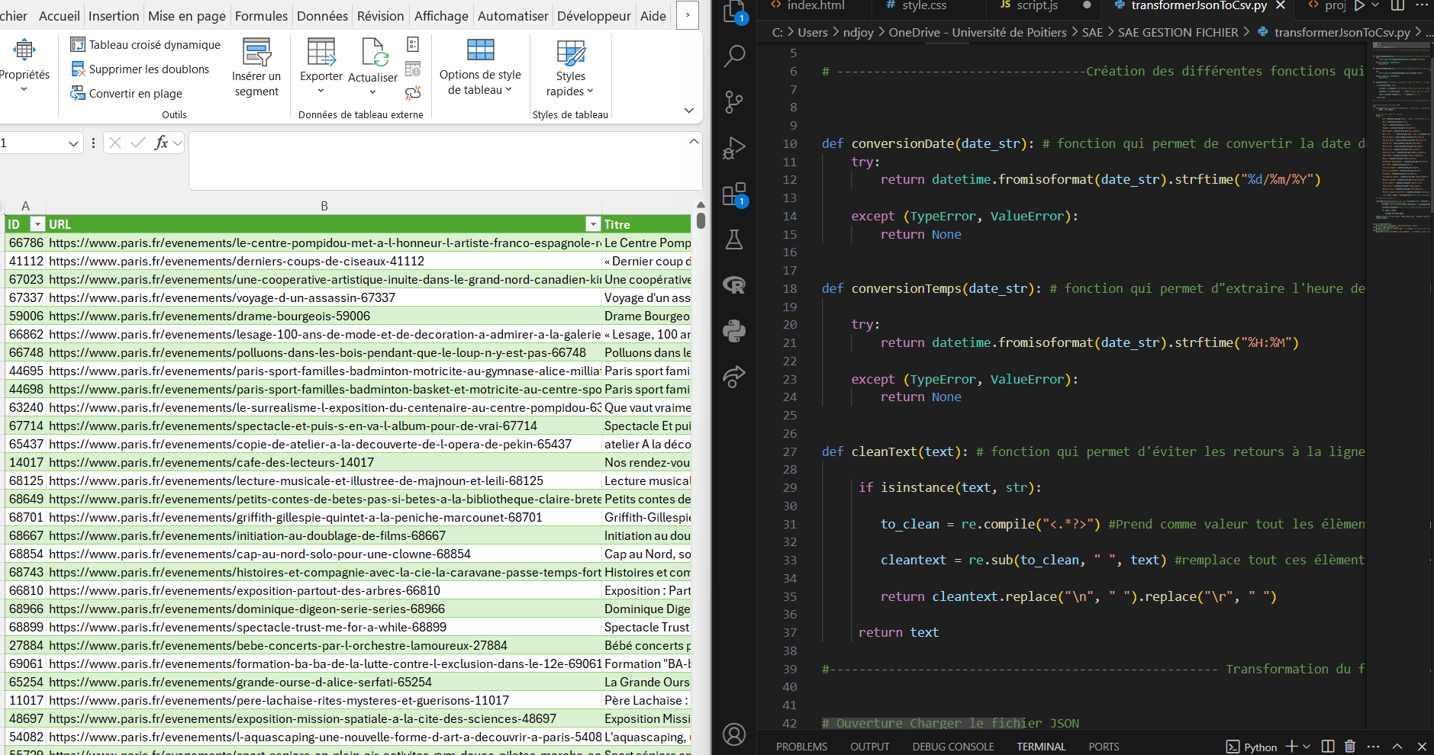Insert function fx in formula bar
This screenshot has height=755, width=1434.
(161, 143)
